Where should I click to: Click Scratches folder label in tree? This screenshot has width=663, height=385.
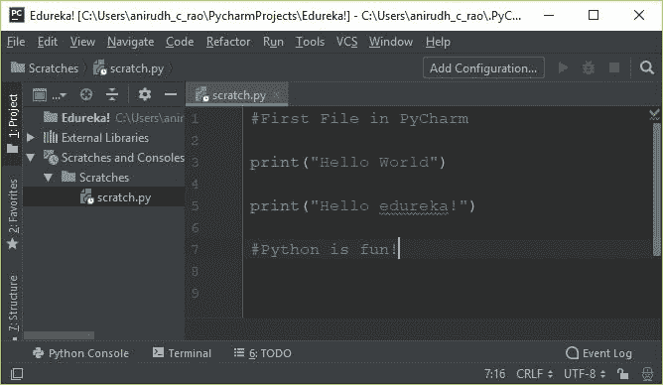[x=104, y=178]
